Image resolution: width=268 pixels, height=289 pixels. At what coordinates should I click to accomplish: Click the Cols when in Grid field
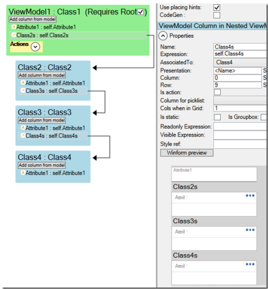240,108
